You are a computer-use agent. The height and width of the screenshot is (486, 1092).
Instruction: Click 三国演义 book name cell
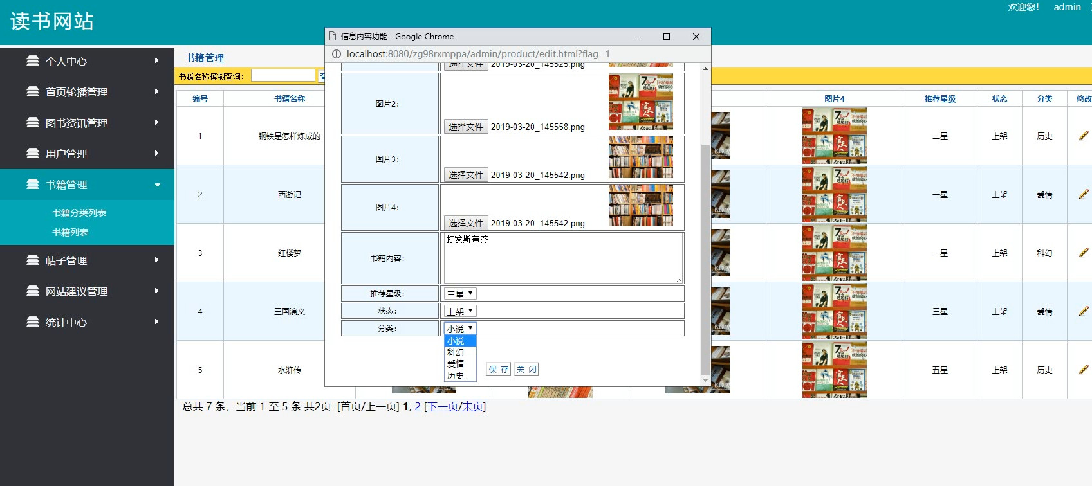pos(290,311)
